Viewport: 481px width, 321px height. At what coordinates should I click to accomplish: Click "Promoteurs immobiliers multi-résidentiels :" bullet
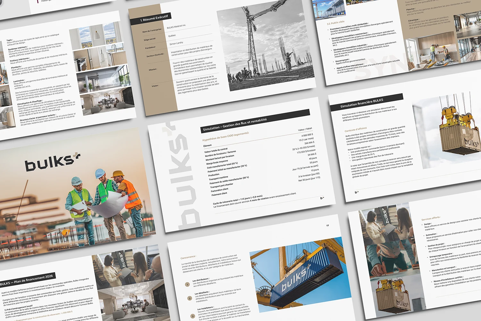[349, 27]
